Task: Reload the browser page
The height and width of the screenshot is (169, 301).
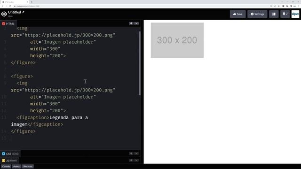Action: coord(10,6)
